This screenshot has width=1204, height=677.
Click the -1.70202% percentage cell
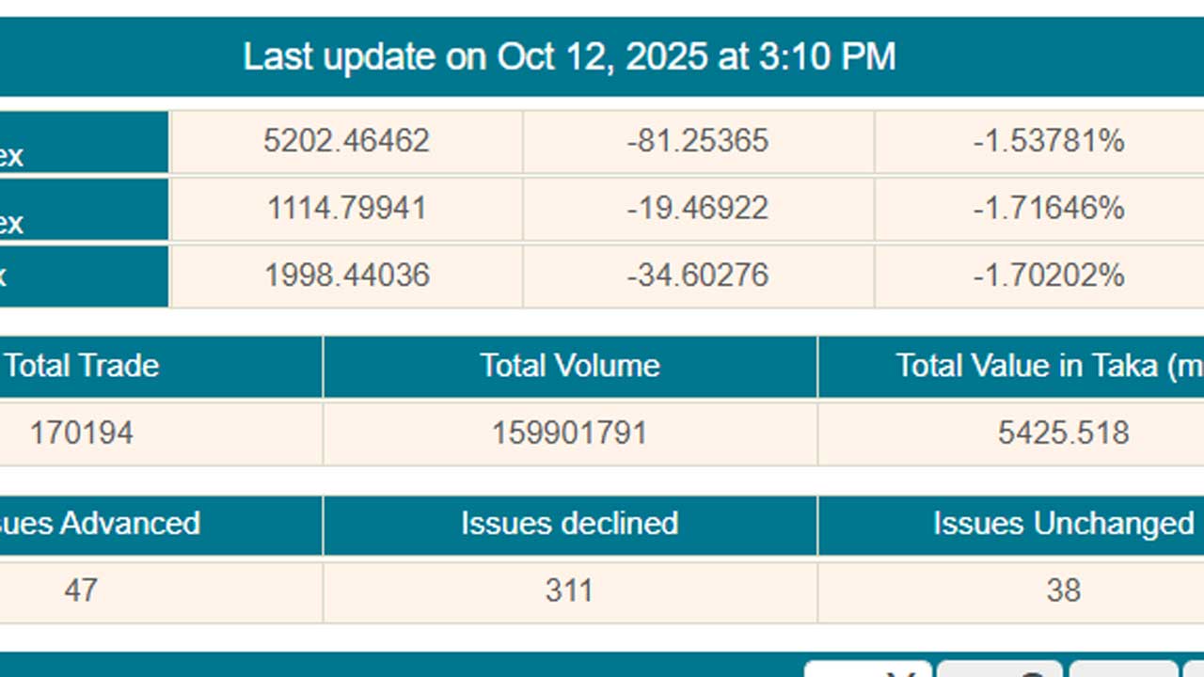click(x=1049, y=276)
